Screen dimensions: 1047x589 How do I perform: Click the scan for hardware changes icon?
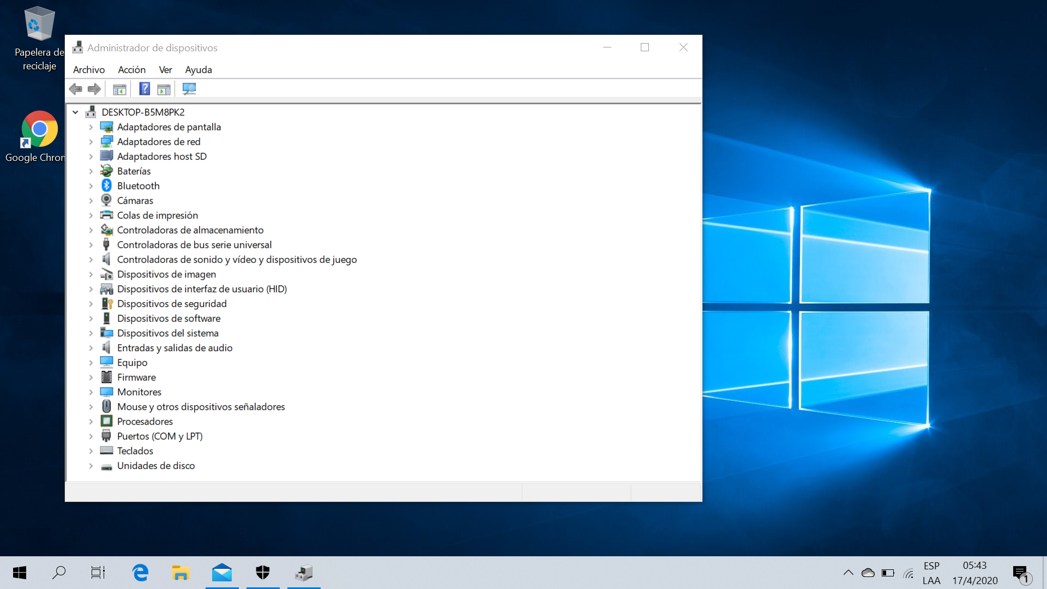[x=189, y=89]
